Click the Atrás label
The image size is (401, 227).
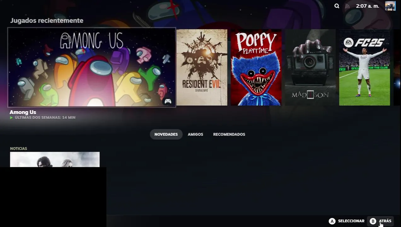385,221
